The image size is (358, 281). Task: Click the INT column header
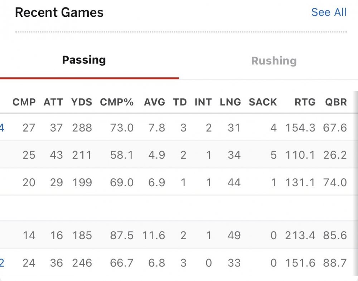[203, 102]
